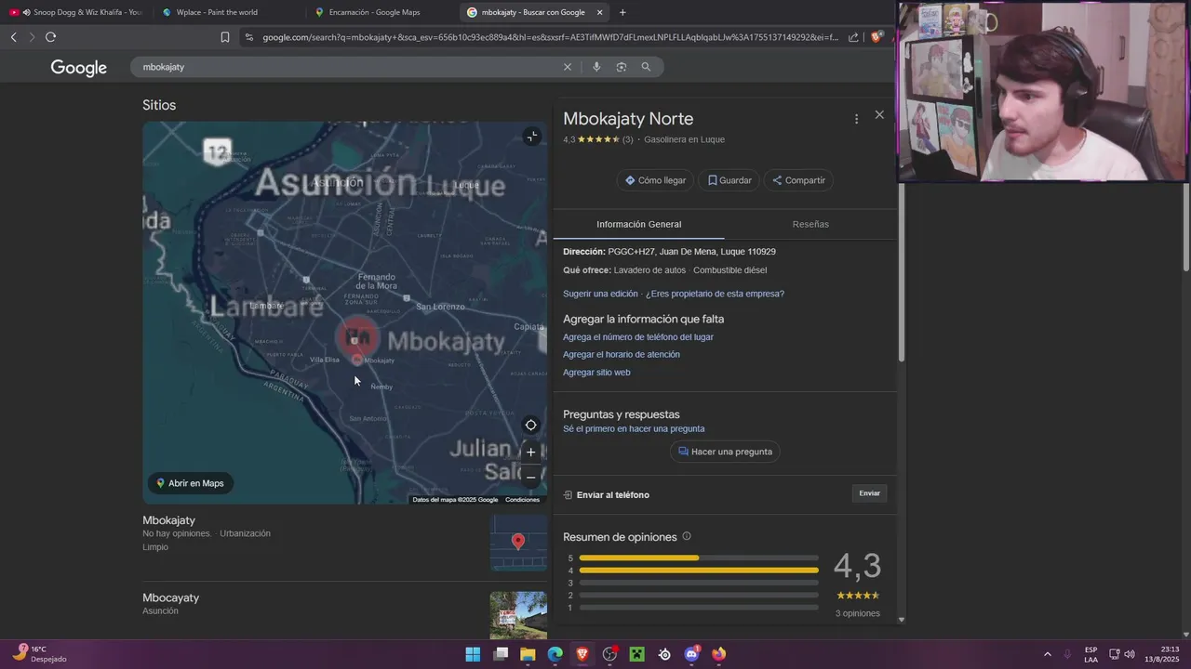Open Windows Start menu
The height and width of the screenshot is (669, 1191).
473,654
